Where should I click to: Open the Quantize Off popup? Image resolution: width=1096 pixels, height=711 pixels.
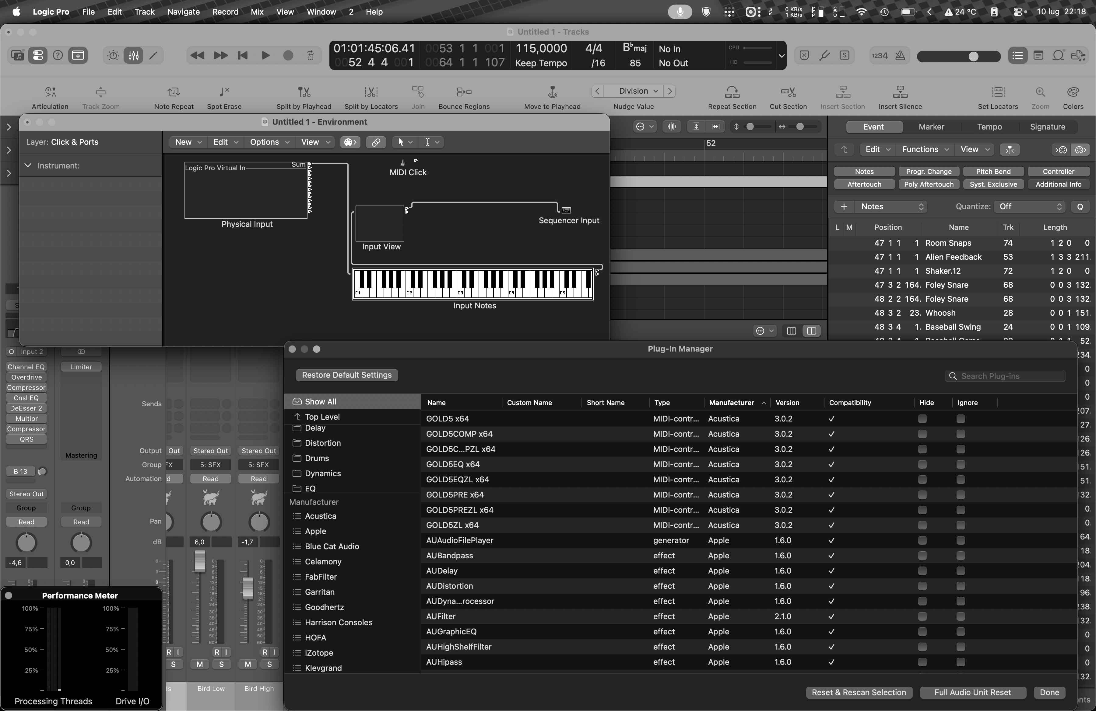(1030, 206)
